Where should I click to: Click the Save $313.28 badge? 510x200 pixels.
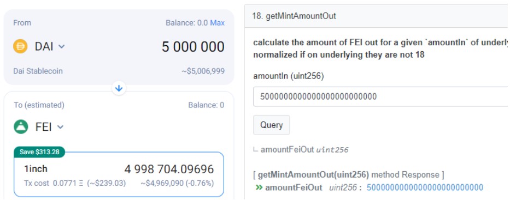click(39, 152)
